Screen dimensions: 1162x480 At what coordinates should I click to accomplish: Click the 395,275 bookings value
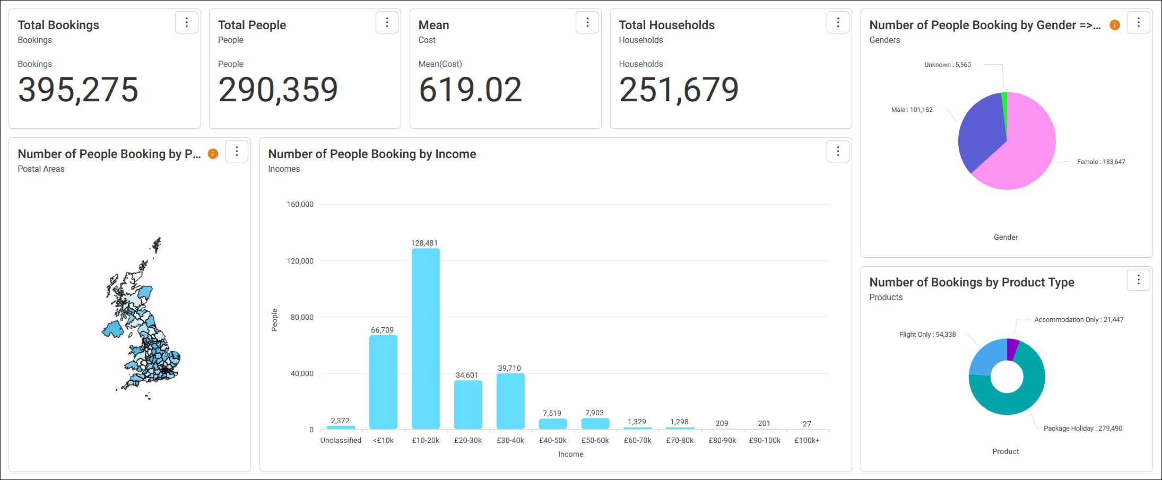pos(78,89)
